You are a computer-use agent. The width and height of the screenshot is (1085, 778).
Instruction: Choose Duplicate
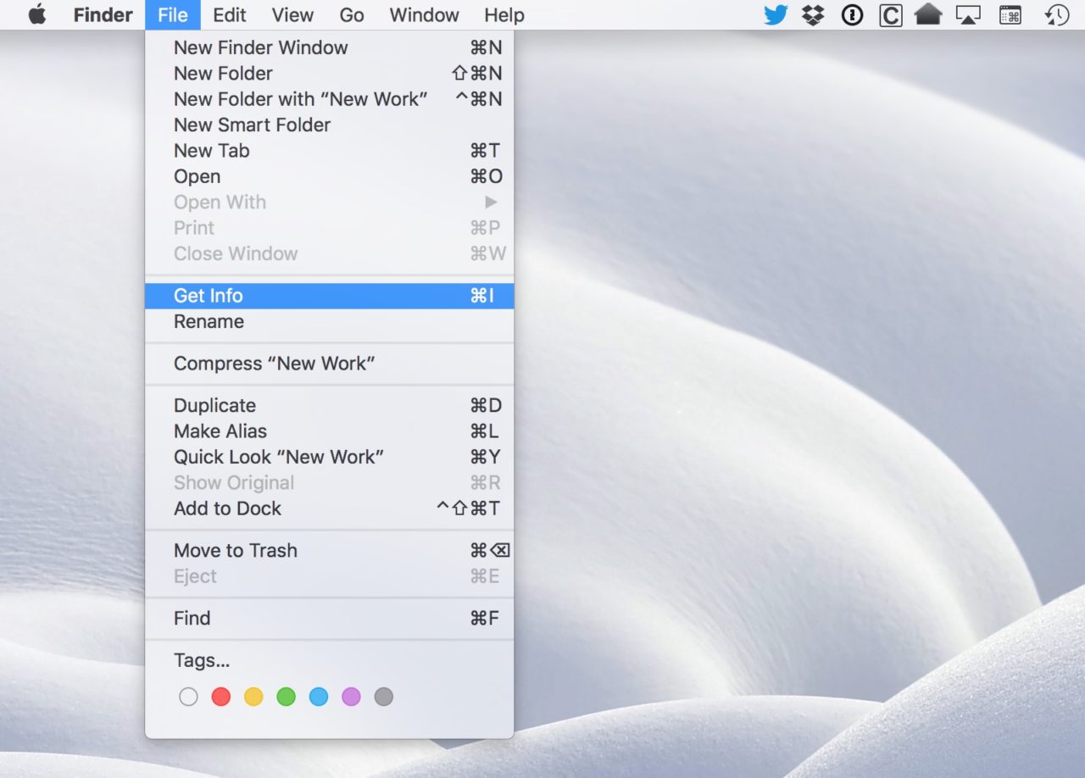tap(329, 405)
